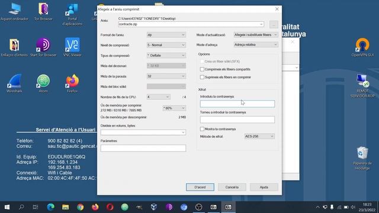Enable Suprimeix els fitxers en comprimir checkbox
Viewport: 379px width, 213px height.
202,78
